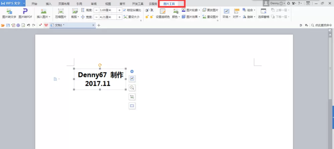Click the red WPS home icon by document tab
The image size is (334, 149).
(x=46, y=25)
